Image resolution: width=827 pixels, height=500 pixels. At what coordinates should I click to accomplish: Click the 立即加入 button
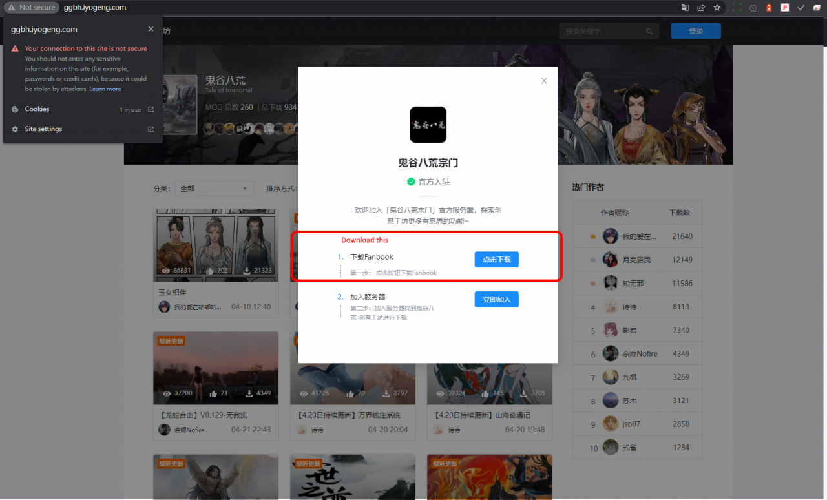click(496, 299)
